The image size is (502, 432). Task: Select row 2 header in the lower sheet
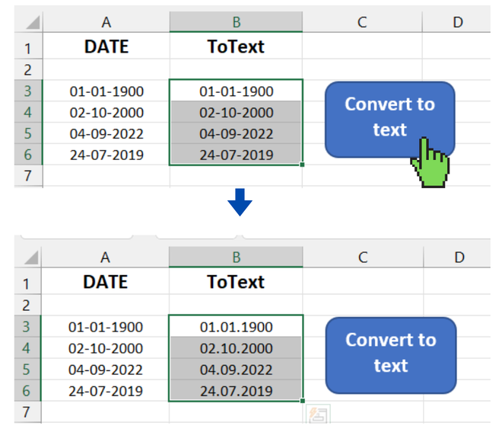28,305
